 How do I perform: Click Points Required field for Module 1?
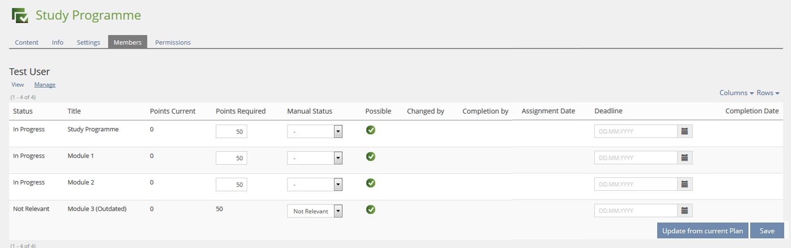(231, 158)
